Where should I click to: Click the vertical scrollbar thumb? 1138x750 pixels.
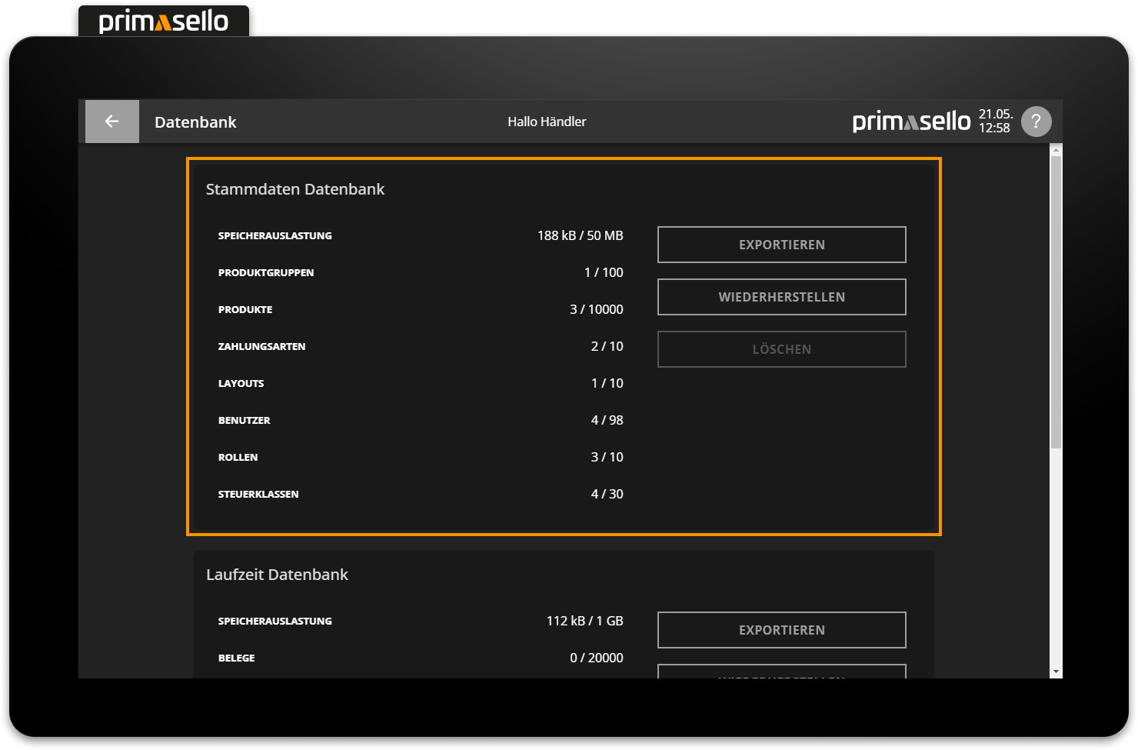[x=1056, y=300]
